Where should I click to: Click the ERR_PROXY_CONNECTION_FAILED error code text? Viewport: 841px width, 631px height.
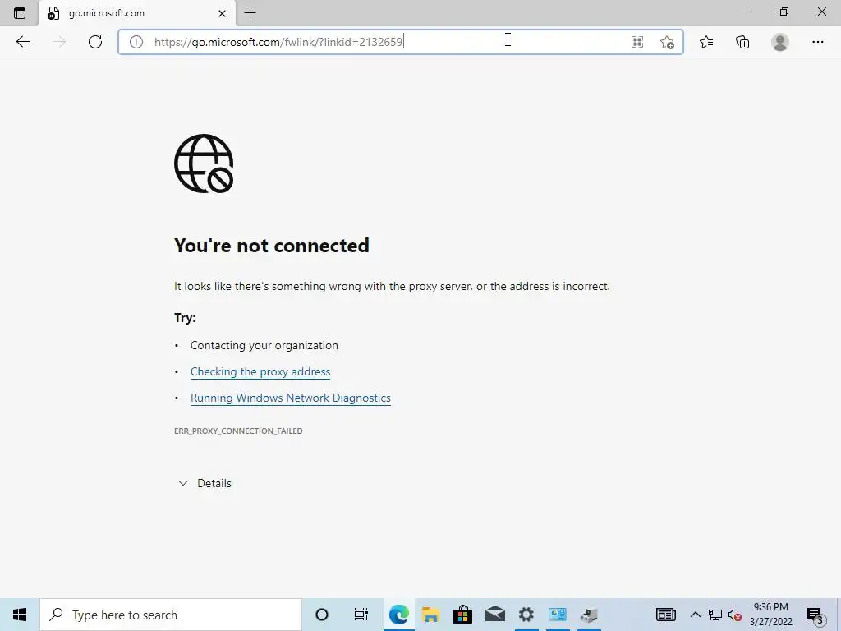point(238,431)
